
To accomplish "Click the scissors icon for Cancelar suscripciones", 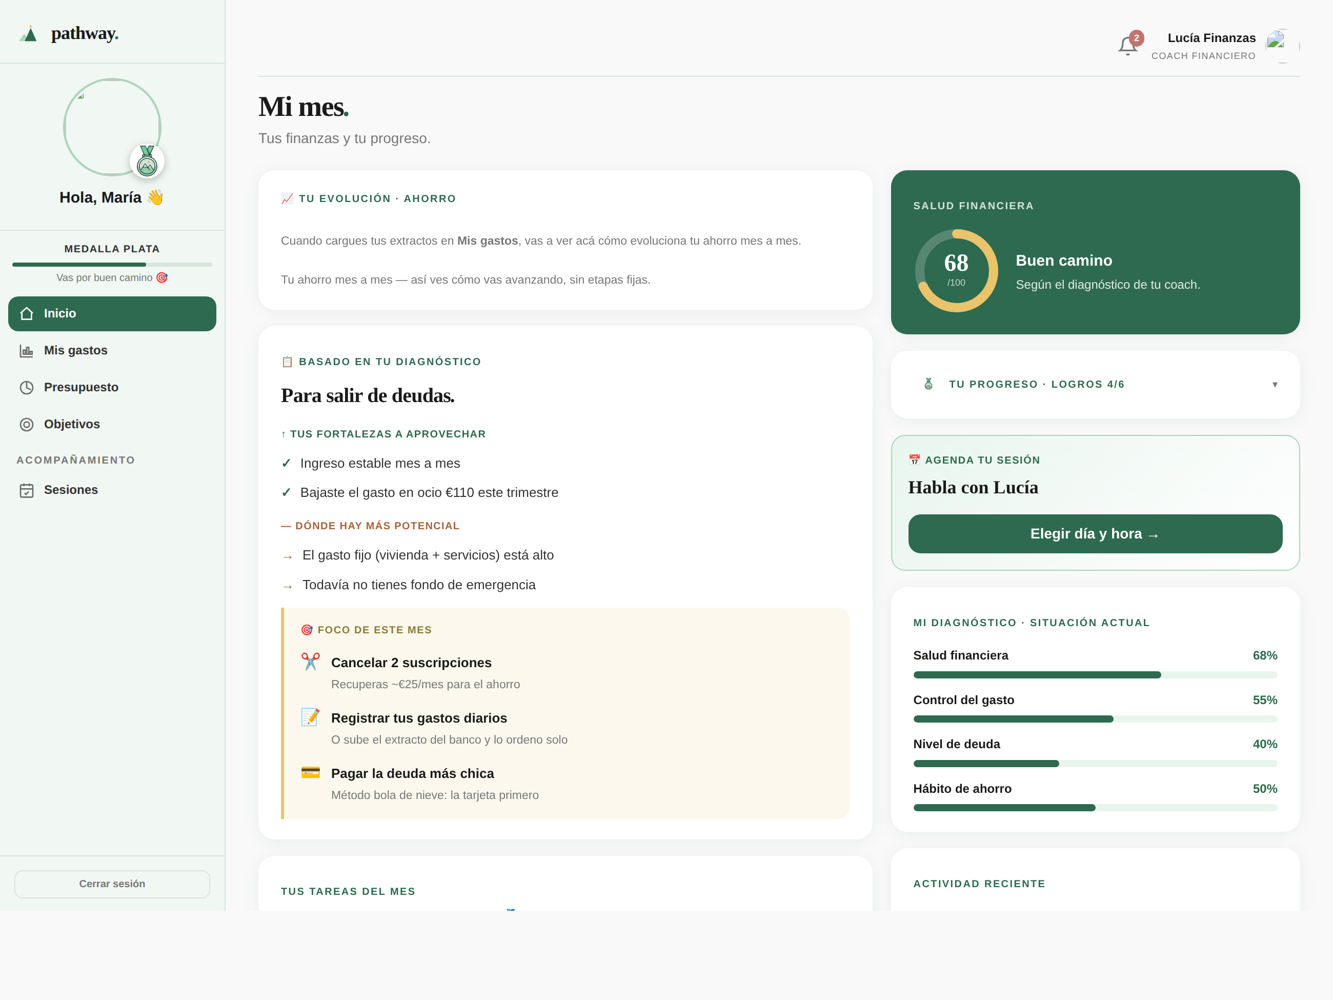I will (x=310, y=661).
